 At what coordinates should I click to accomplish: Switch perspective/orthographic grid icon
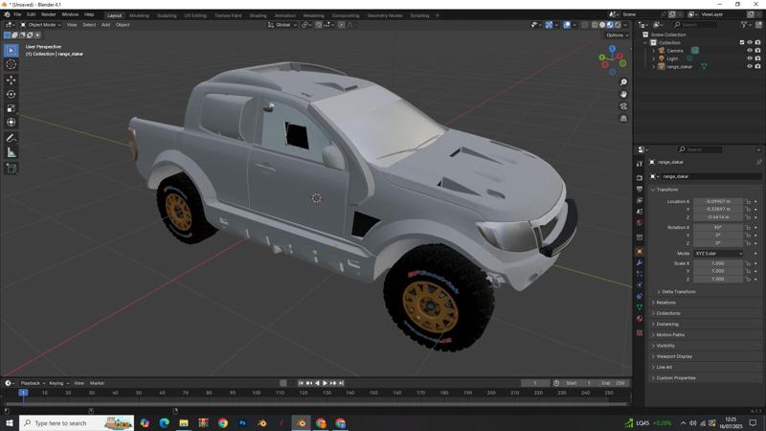pos(623,118)
